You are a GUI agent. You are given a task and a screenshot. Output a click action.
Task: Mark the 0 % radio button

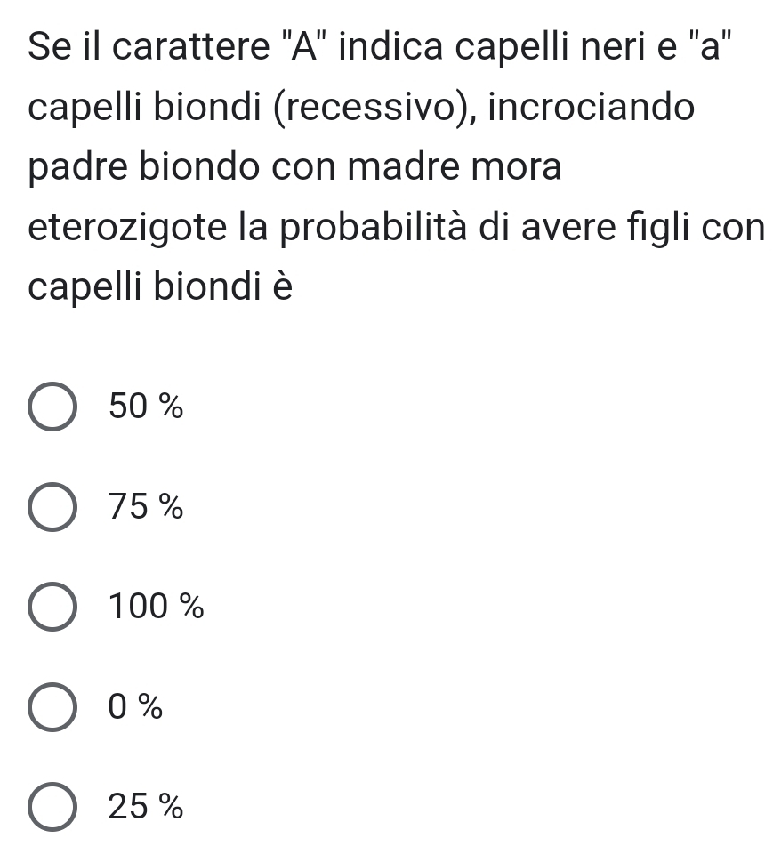point(54,708)
